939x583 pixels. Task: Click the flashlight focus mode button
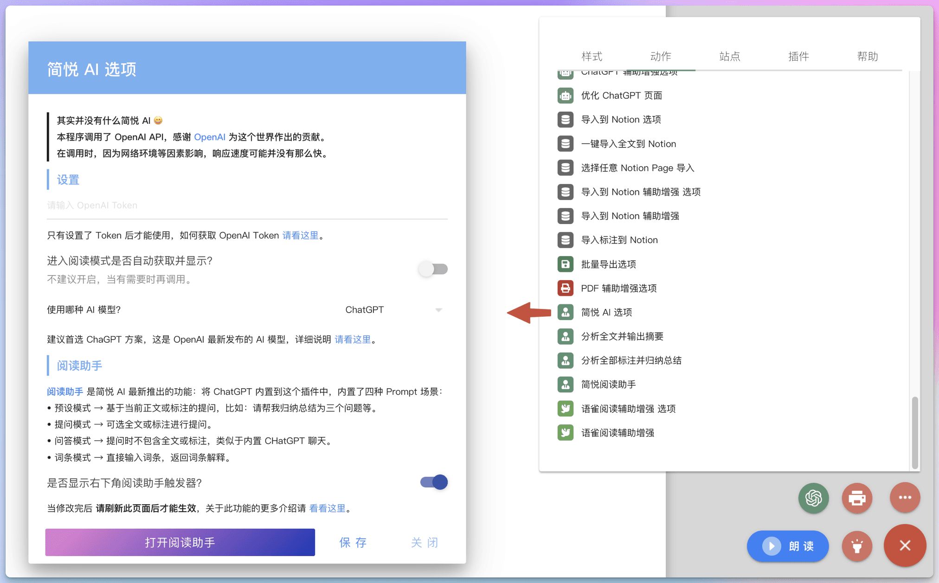856,546
